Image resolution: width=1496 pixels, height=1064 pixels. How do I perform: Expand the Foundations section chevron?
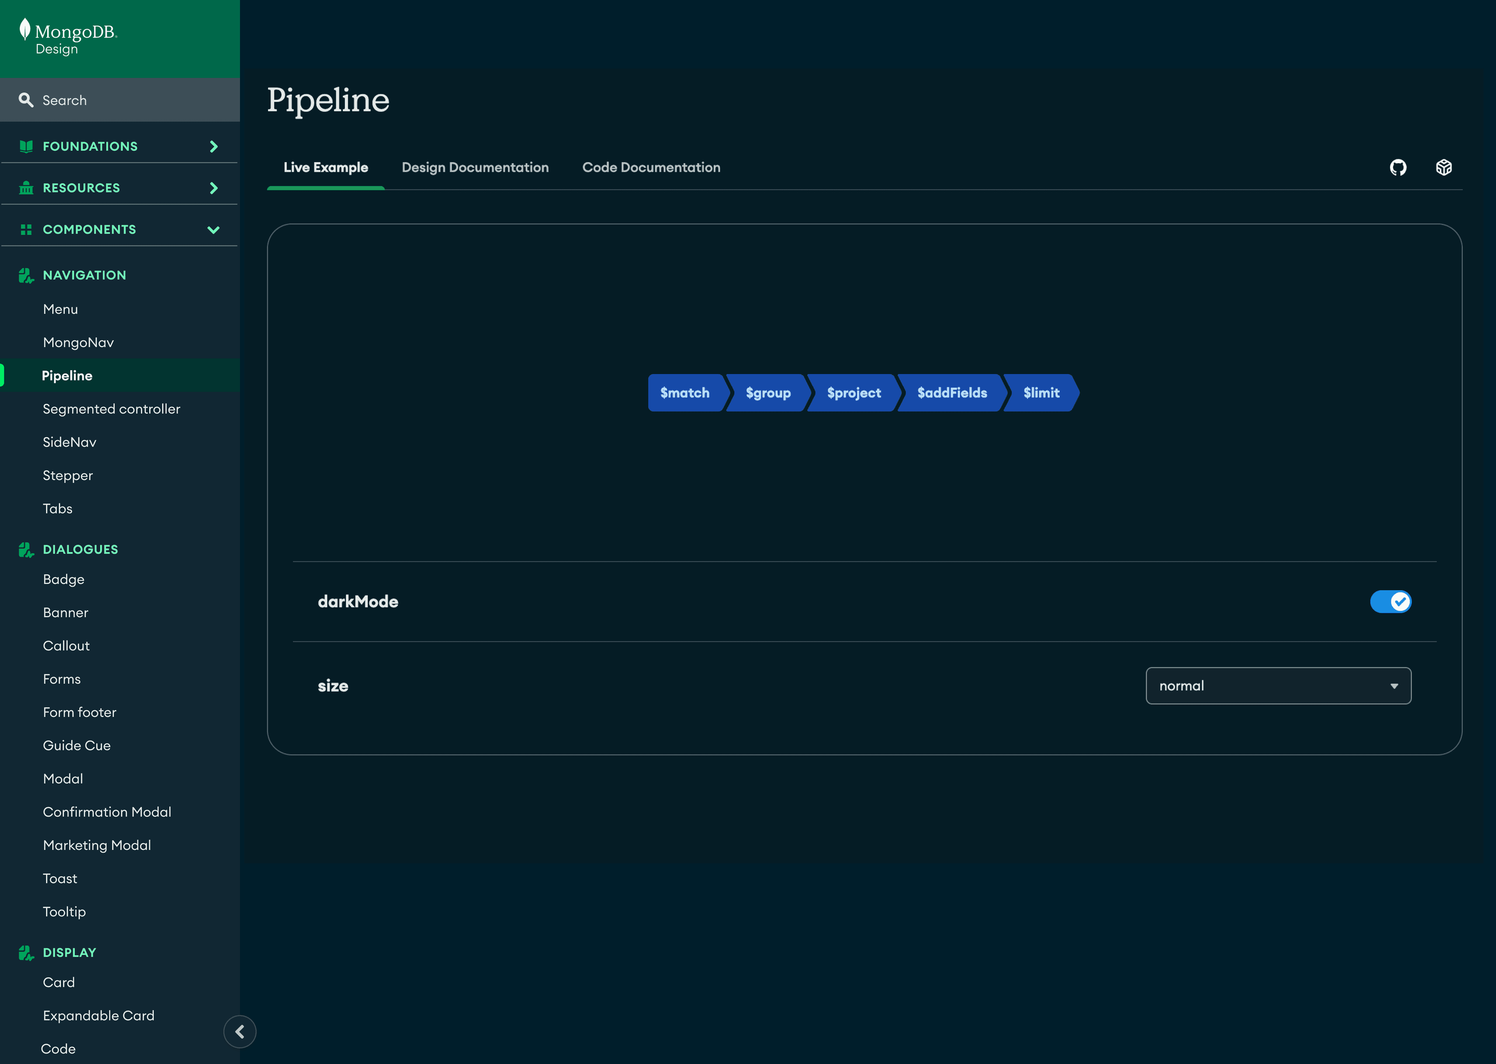(x=213, y=146)
